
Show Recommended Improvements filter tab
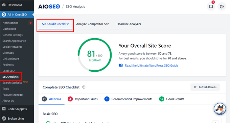tap(128, 99)
